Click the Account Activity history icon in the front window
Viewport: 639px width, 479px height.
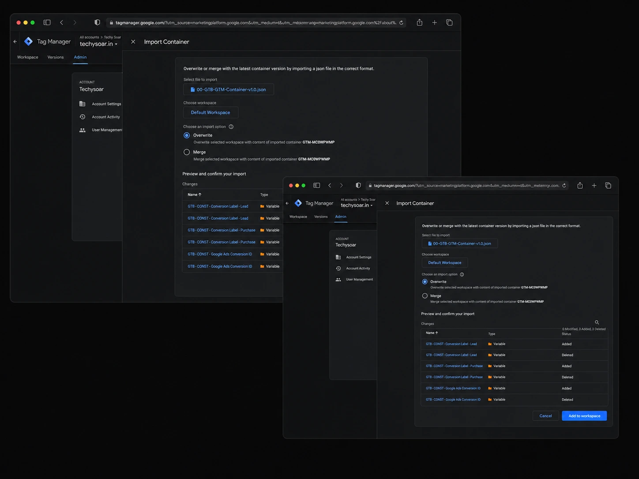click(338, 268)
